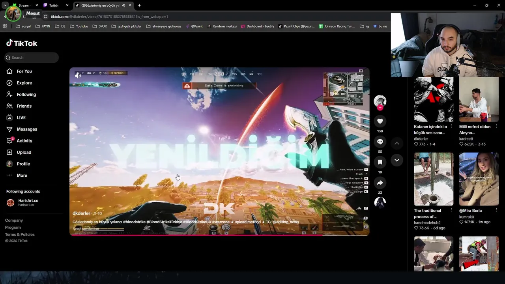Open a new browser tab
This screenshot has width=505, height=284.
coord(139,6)
